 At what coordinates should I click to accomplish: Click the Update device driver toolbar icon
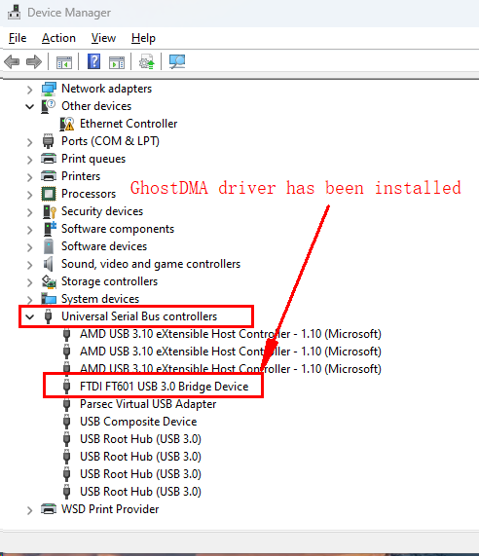(146, 61)
